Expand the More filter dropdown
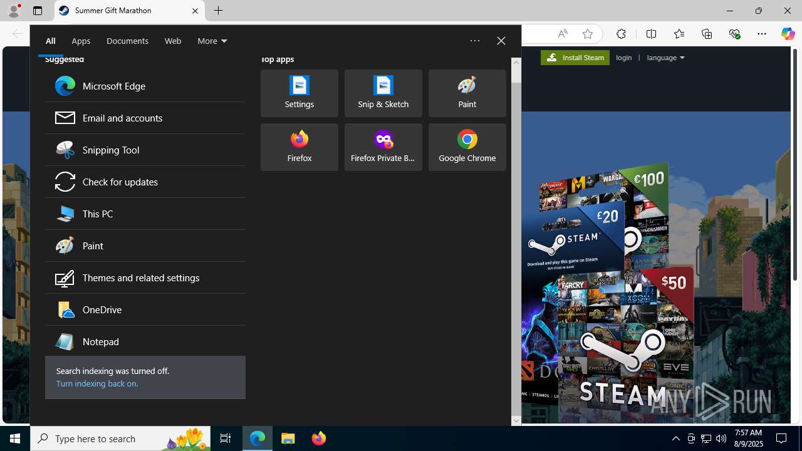The width and height of the screenshot is (802, 451). [212, 41]
